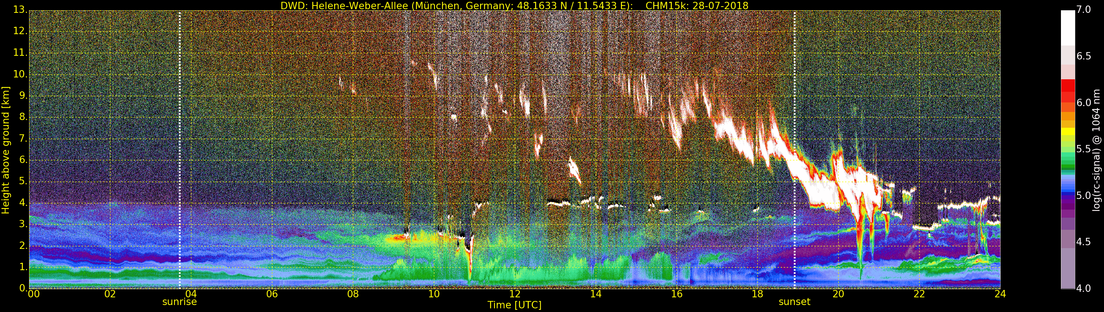Click the height tick label '1.'
The image size is (1104, 312).
pyautogui.click(x=23, y=267)
